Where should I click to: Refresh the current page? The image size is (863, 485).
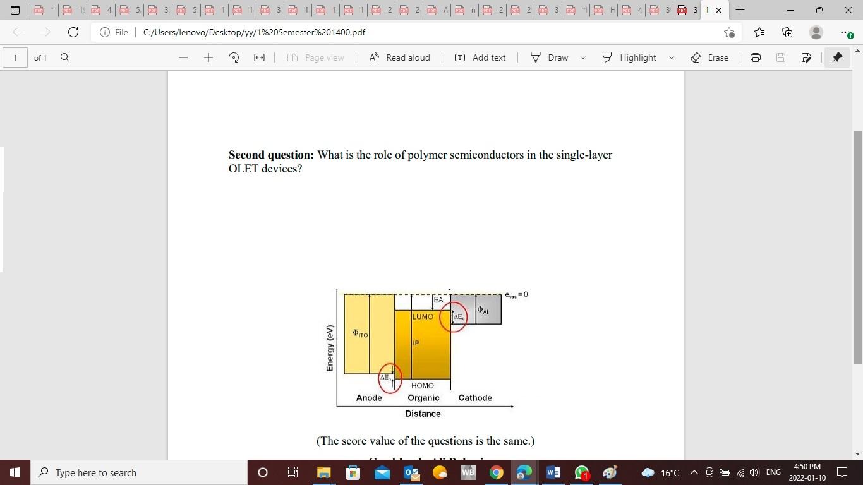tap(72, 32)
